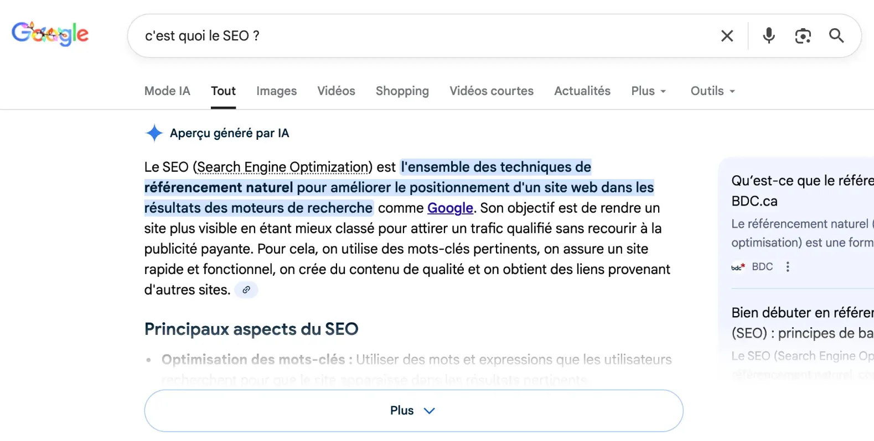Click the 'Principaux aspects du SEO' heading
Viewport: 874px width, 441px height.
(251, 329)
